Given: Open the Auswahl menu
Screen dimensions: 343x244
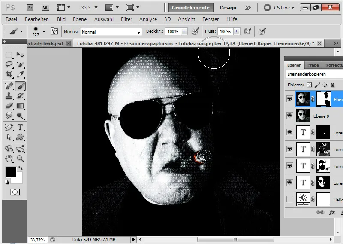Looking at the screenshot, I should (104, 19).
